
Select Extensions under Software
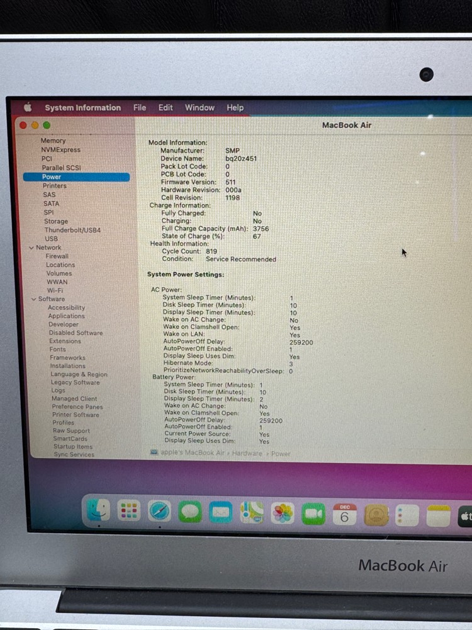pyautogui.click(x=65, y=341)
